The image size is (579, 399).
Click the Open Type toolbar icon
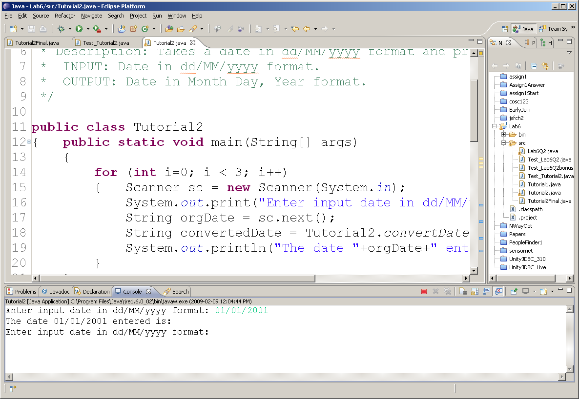pos(169,29)
